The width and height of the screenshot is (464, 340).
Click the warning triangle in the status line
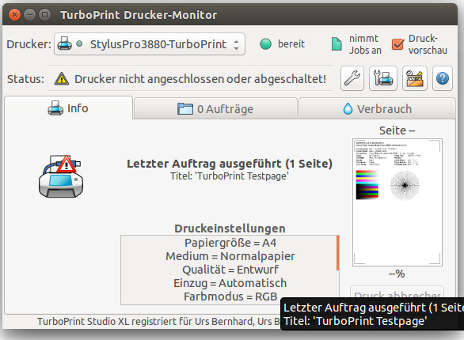coord(62,79)
